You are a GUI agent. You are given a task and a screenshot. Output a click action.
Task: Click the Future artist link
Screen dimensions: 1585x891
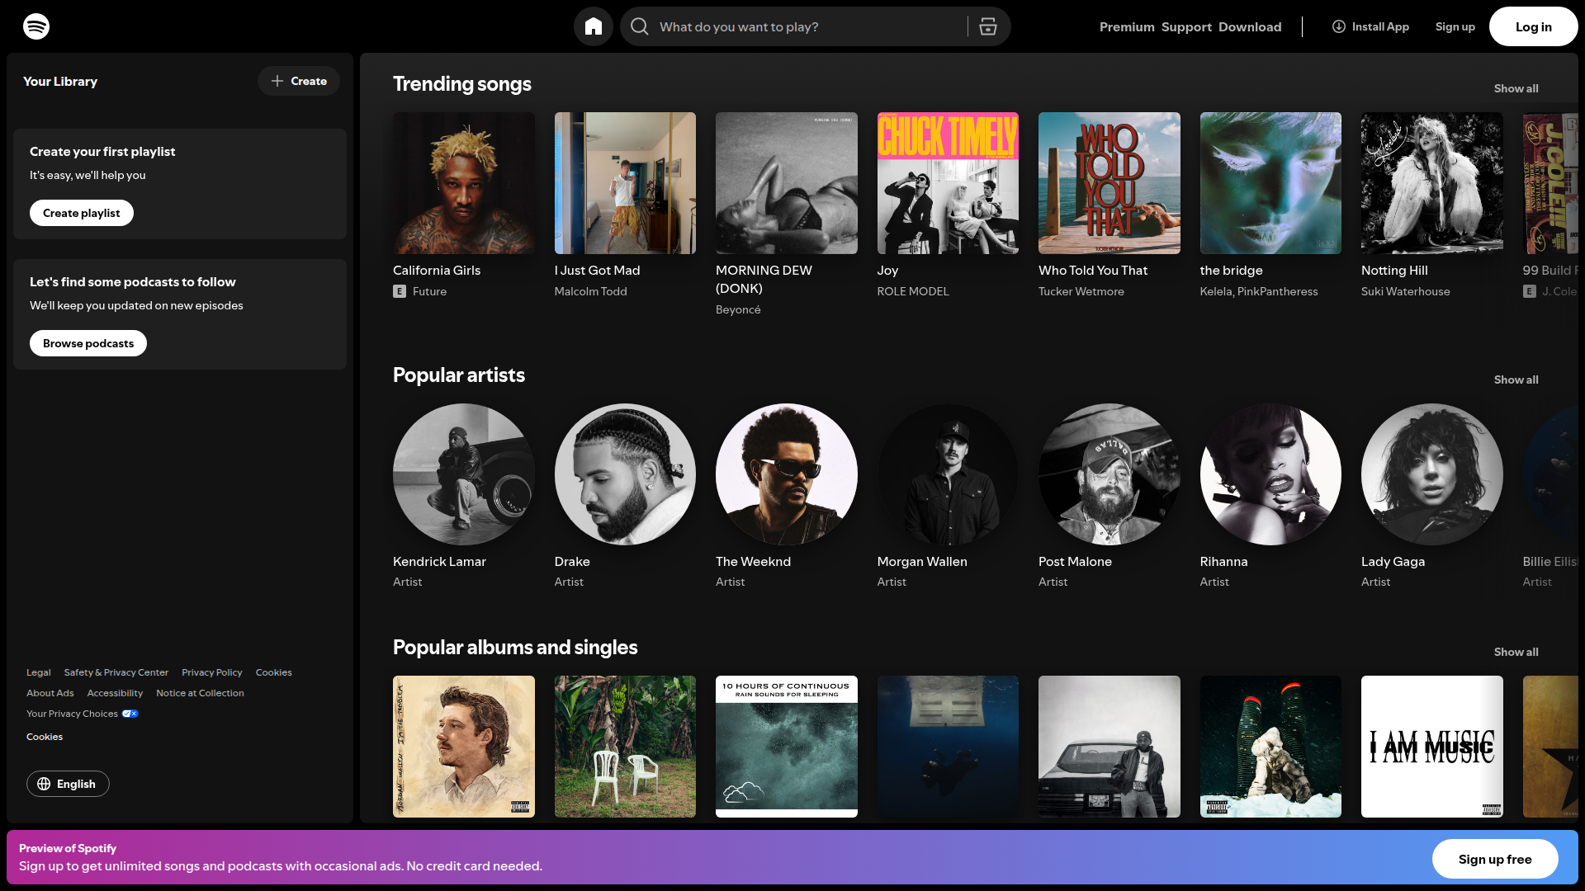[429, 291]
